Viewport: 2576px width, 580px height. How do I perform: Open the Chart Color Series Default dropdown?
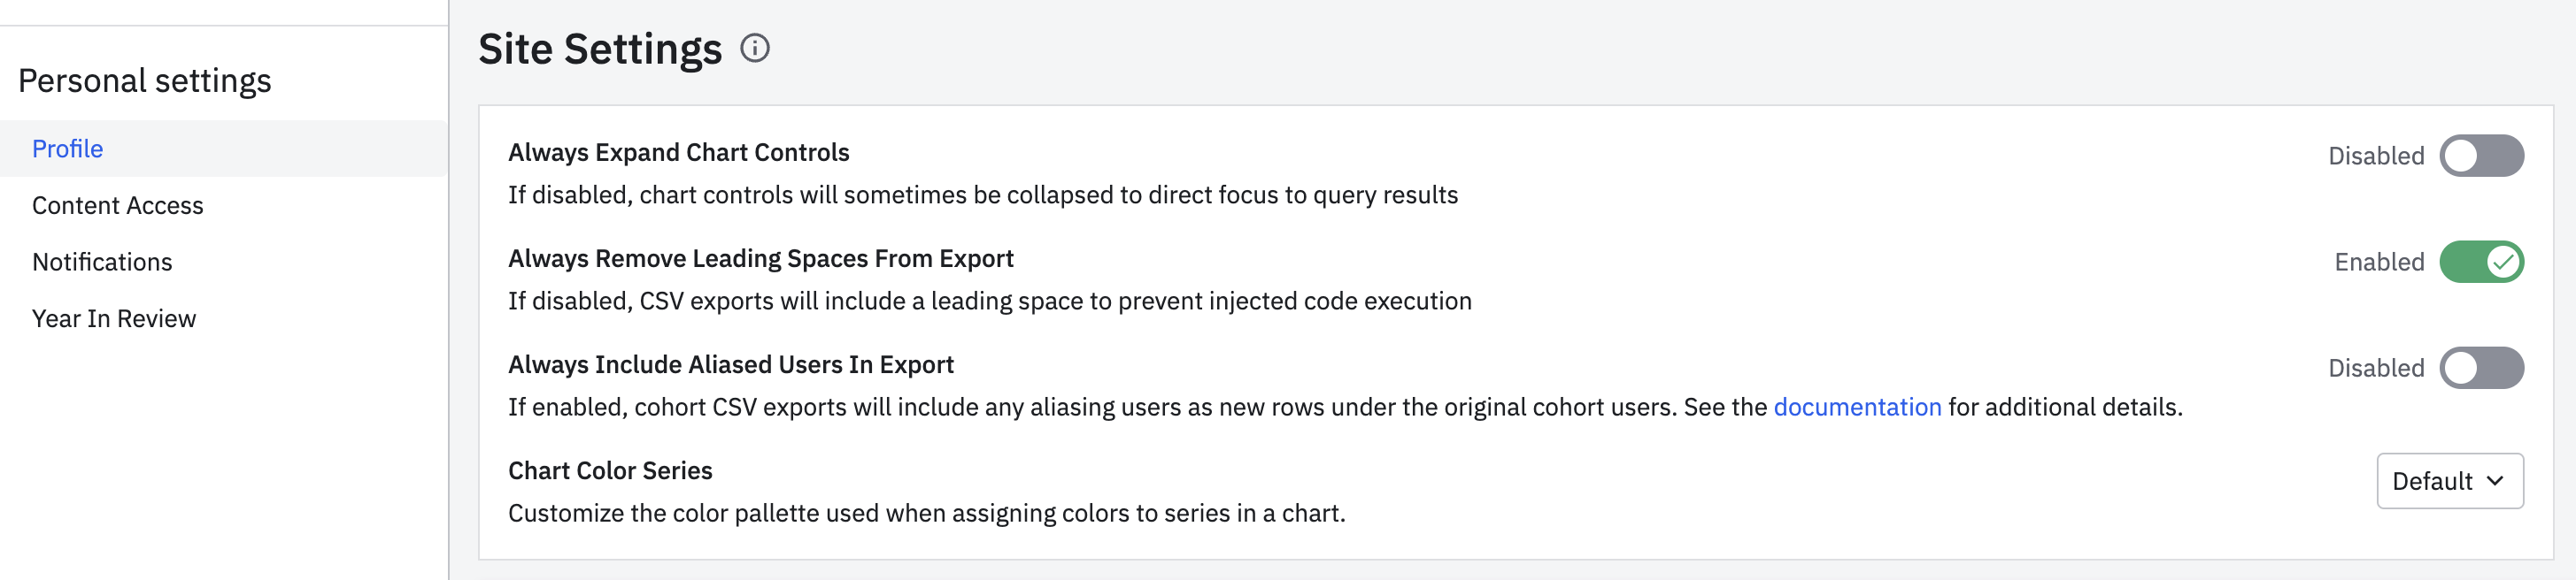click(x=2450, y=480)
